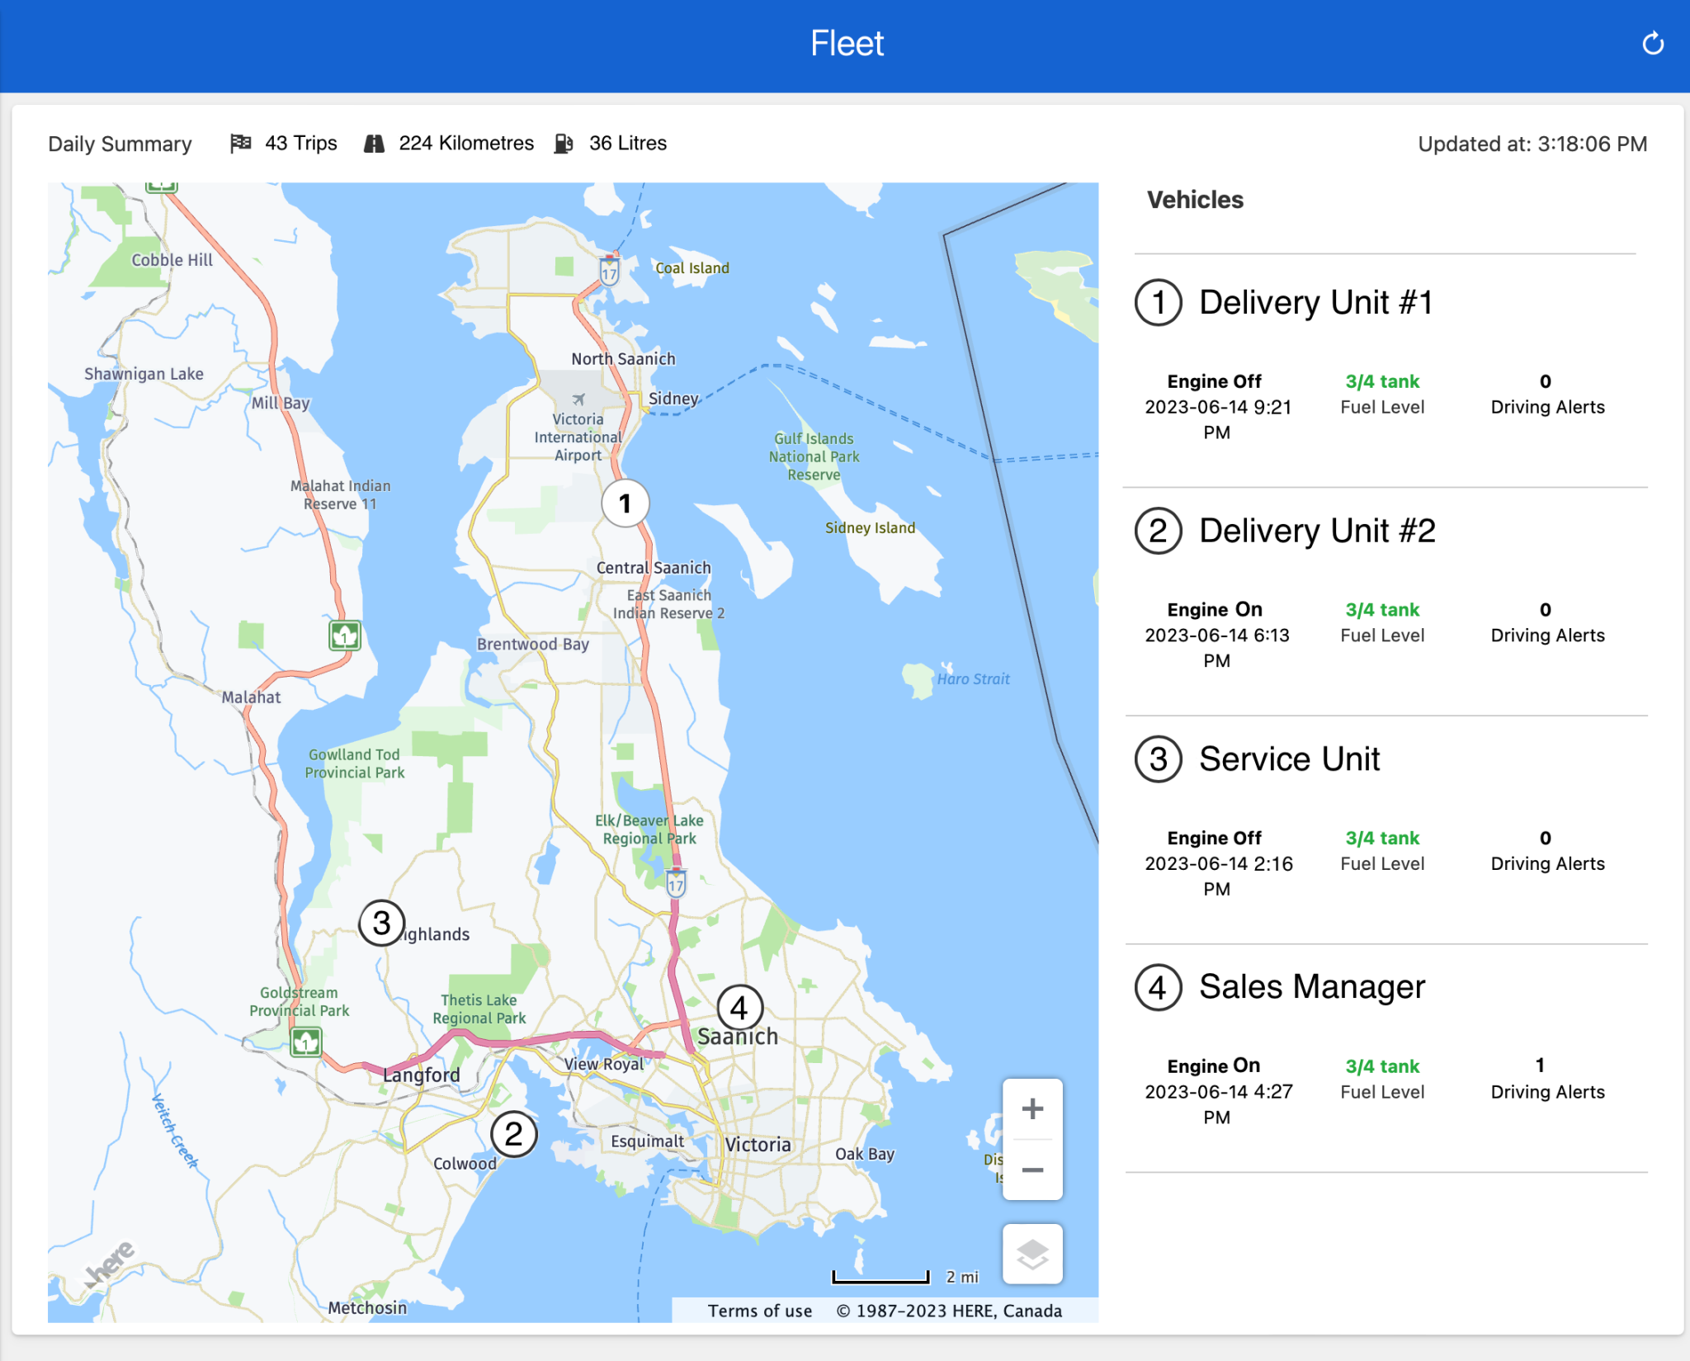This screenshot has width=1690, height=1361.
Task: Open Delivery Unit #2 vehicle entry
Action: 1386,601
